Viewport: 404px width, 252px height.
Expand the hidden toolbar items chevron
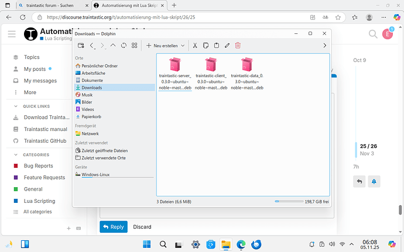(x=325, y=45)
